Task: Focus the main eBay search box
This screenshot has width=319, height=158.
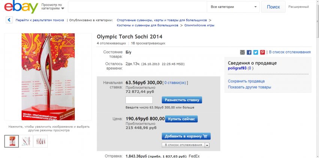Action: (x=137, y=7)
